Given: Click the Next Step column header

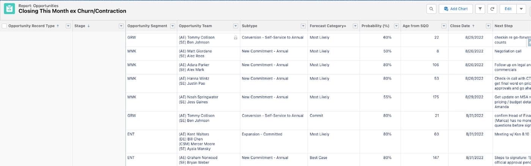Looking at the screenshot, I should [503, 26].
